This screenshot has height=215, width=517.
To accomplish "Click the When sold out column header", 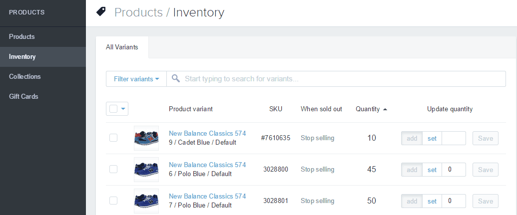I will 322,109.
